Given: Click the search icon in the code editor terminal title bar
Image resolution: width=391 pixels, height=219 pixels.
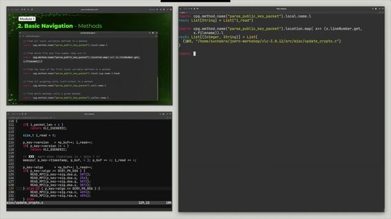Looking at the screenshot, I should [160, 114].
